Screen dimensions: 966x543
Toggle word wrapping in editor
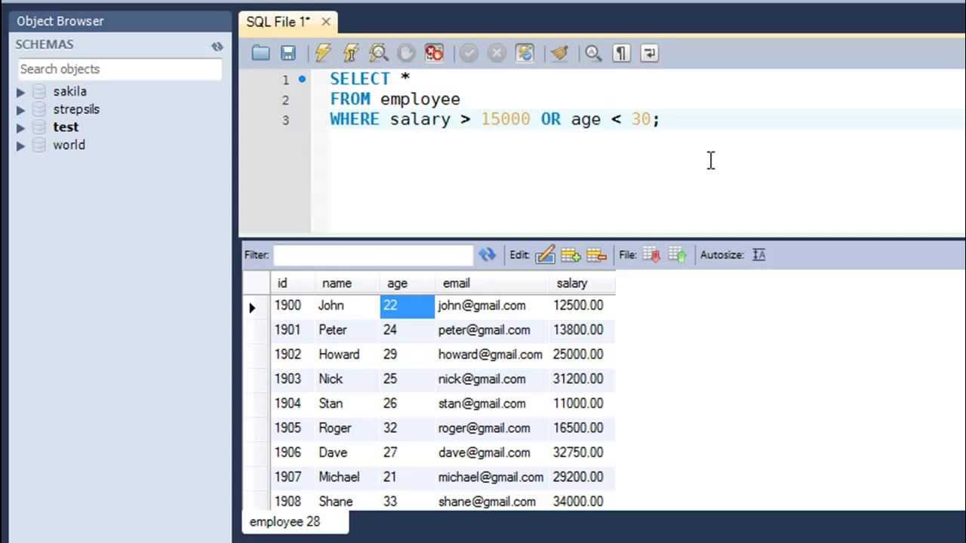click(649, 53)
